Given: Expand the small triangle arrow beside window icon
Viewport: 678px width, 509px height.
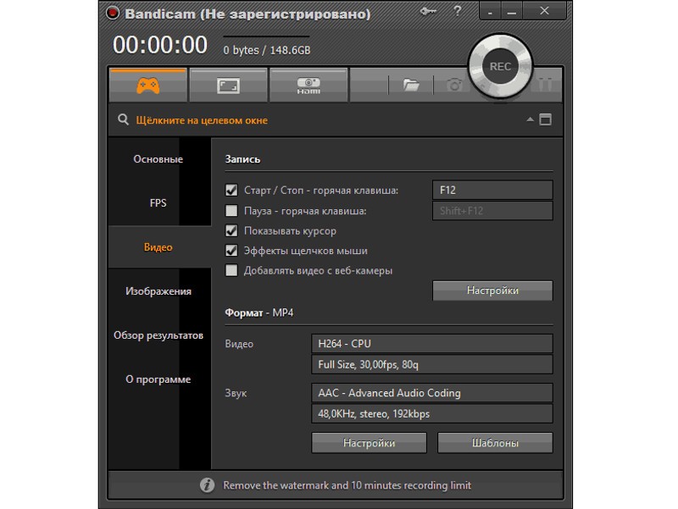Looking at the screenshot, I should 530,119.
